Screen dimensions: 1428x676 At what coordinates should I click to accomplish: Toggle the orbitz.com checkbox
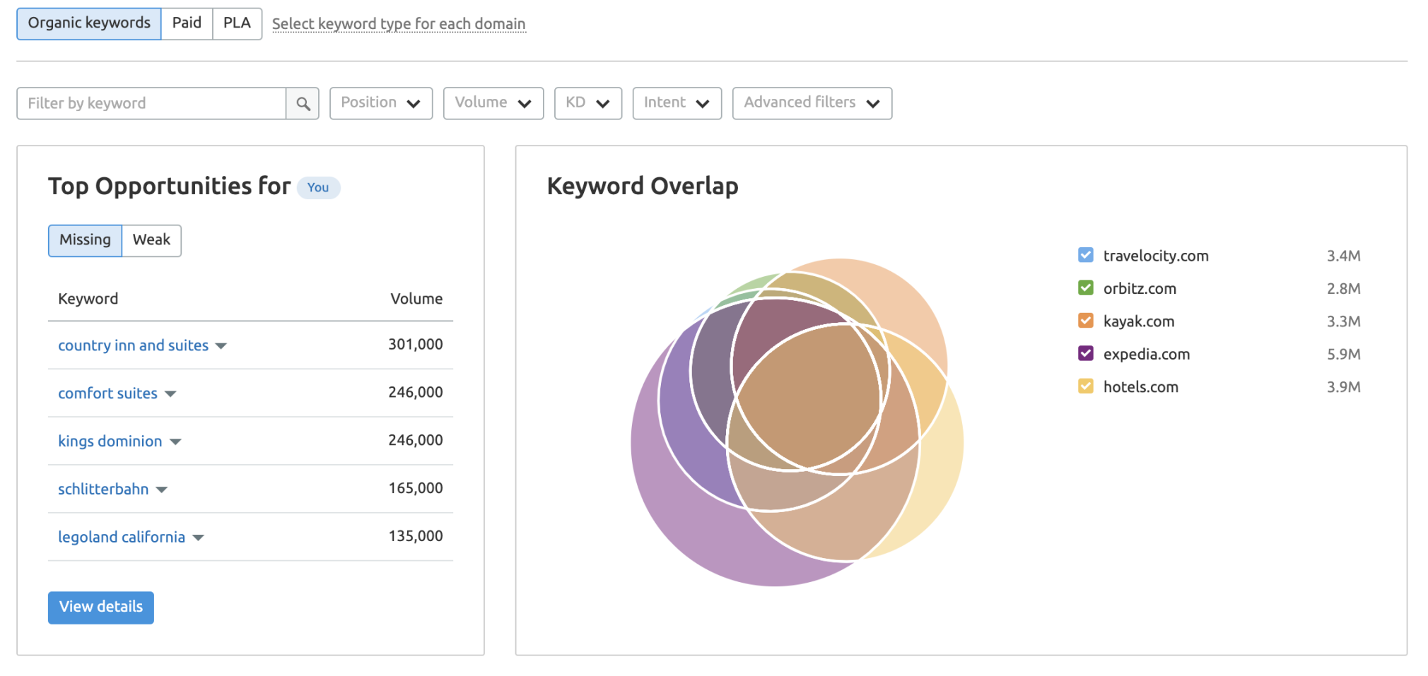point(1085,288)
